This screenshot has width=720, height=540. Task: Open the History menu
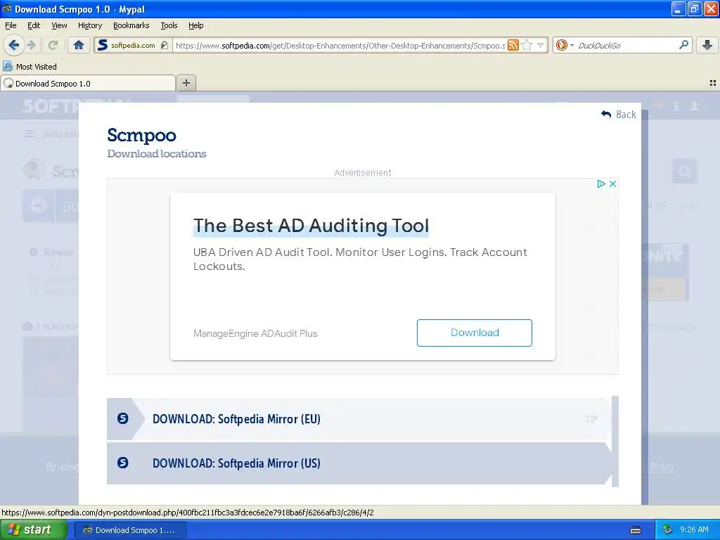90,25
